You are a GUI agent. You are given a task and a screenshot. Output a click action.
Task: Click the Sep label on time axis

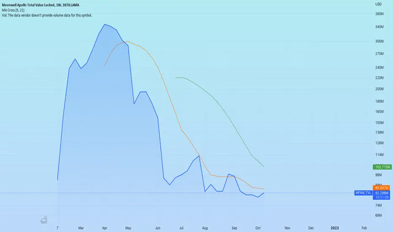pos(234,228)
